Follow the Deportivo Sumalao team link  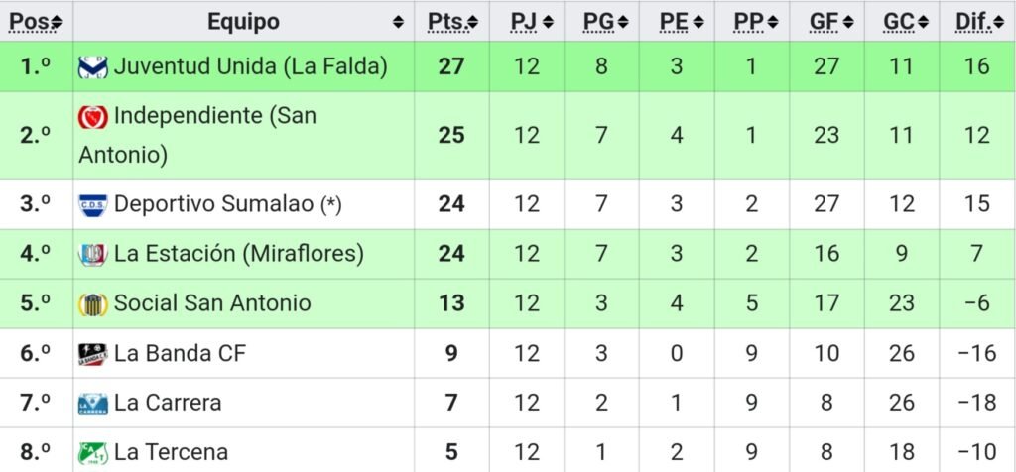(216, 204)
